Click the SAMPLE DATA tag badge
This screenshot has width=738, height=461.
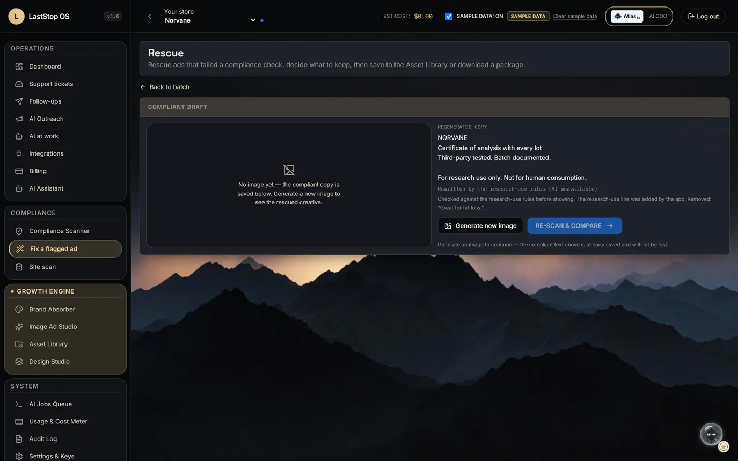pyautogui.click(x=528, y=16)
